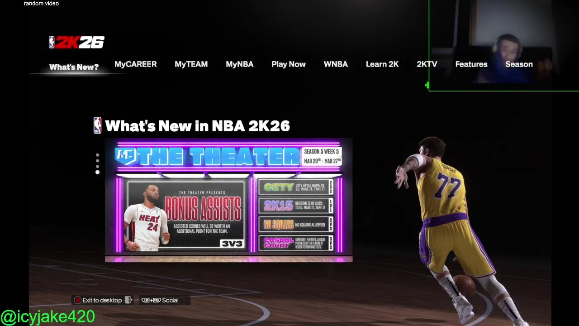The height and width of the screenshot is (326, 579).
Task: Click the red B button glyph
Action: point(77,300)
